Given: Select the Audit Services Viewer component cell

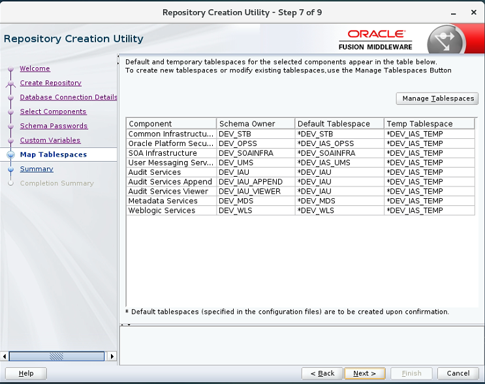Looking at the screenshot, I should pyautogui.click(x=172, y=192).
